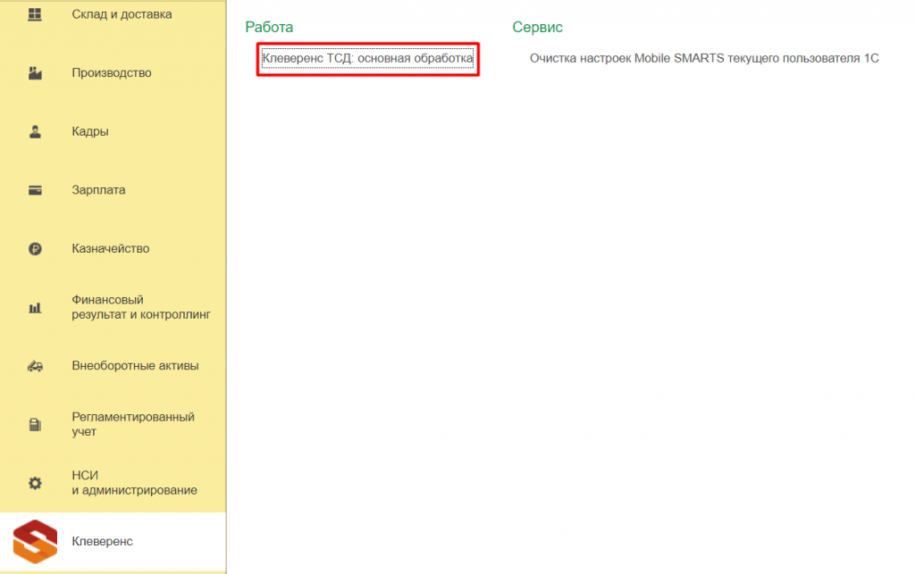Open Очистка настроек Mobile SMARTS link
915x574 pixels.
pyautogui.click(x=704, y=58)
